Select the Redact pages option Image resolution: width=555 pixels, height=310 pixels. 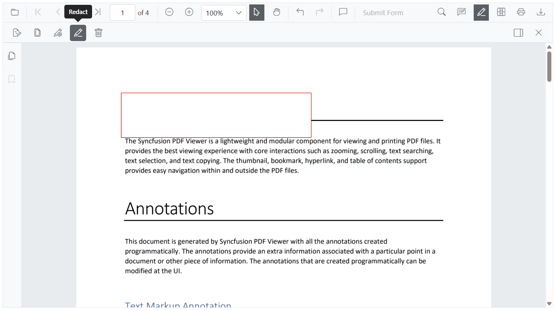click(x=37, y=33)
